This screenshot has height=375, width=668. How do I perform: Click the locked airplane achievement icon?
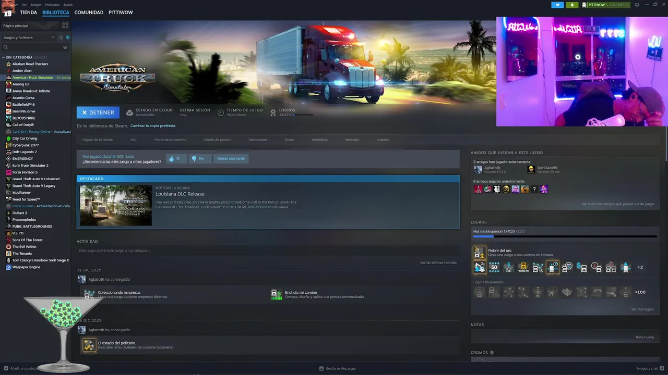pyautogui.click(x=552, y=292)
